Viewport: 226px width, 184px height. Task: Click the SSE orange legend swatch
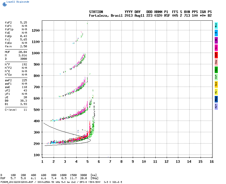pyautogui.click(x=216, y=84)
